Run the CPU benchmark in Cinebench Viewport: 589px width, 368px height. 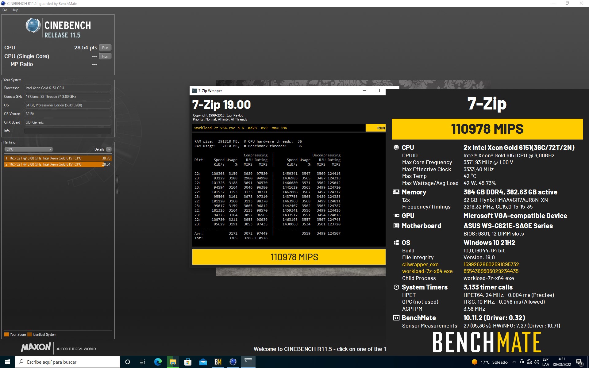click(105, 48)
